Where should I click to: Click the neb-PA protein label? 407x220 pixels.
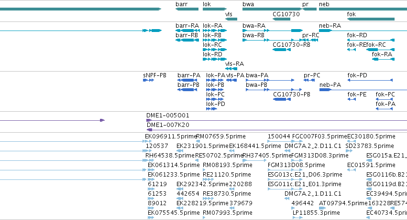[330, 85]
